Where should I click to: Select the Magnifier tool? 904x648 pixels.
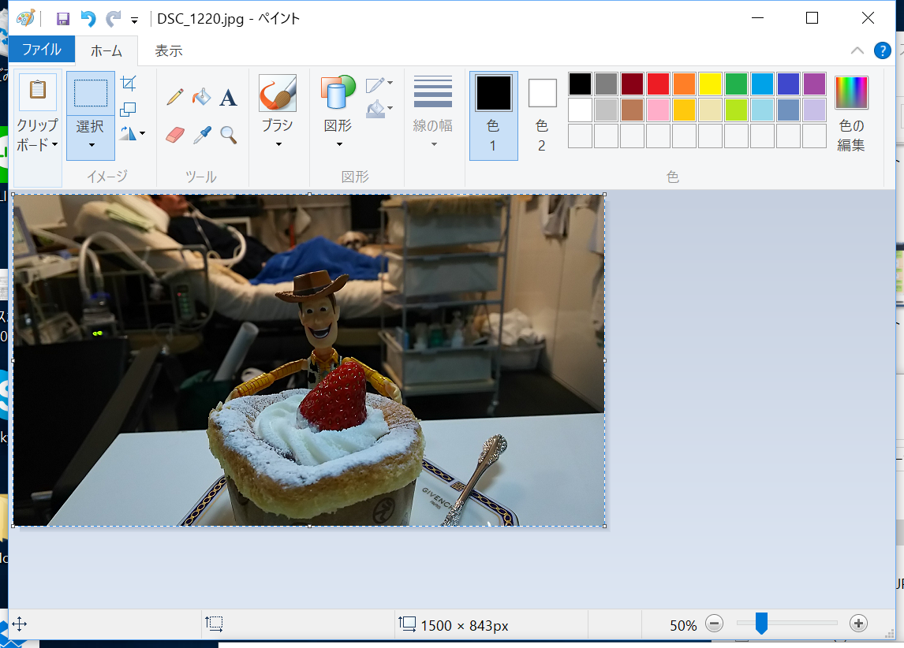pyautogui.click(x=229, y=135)
